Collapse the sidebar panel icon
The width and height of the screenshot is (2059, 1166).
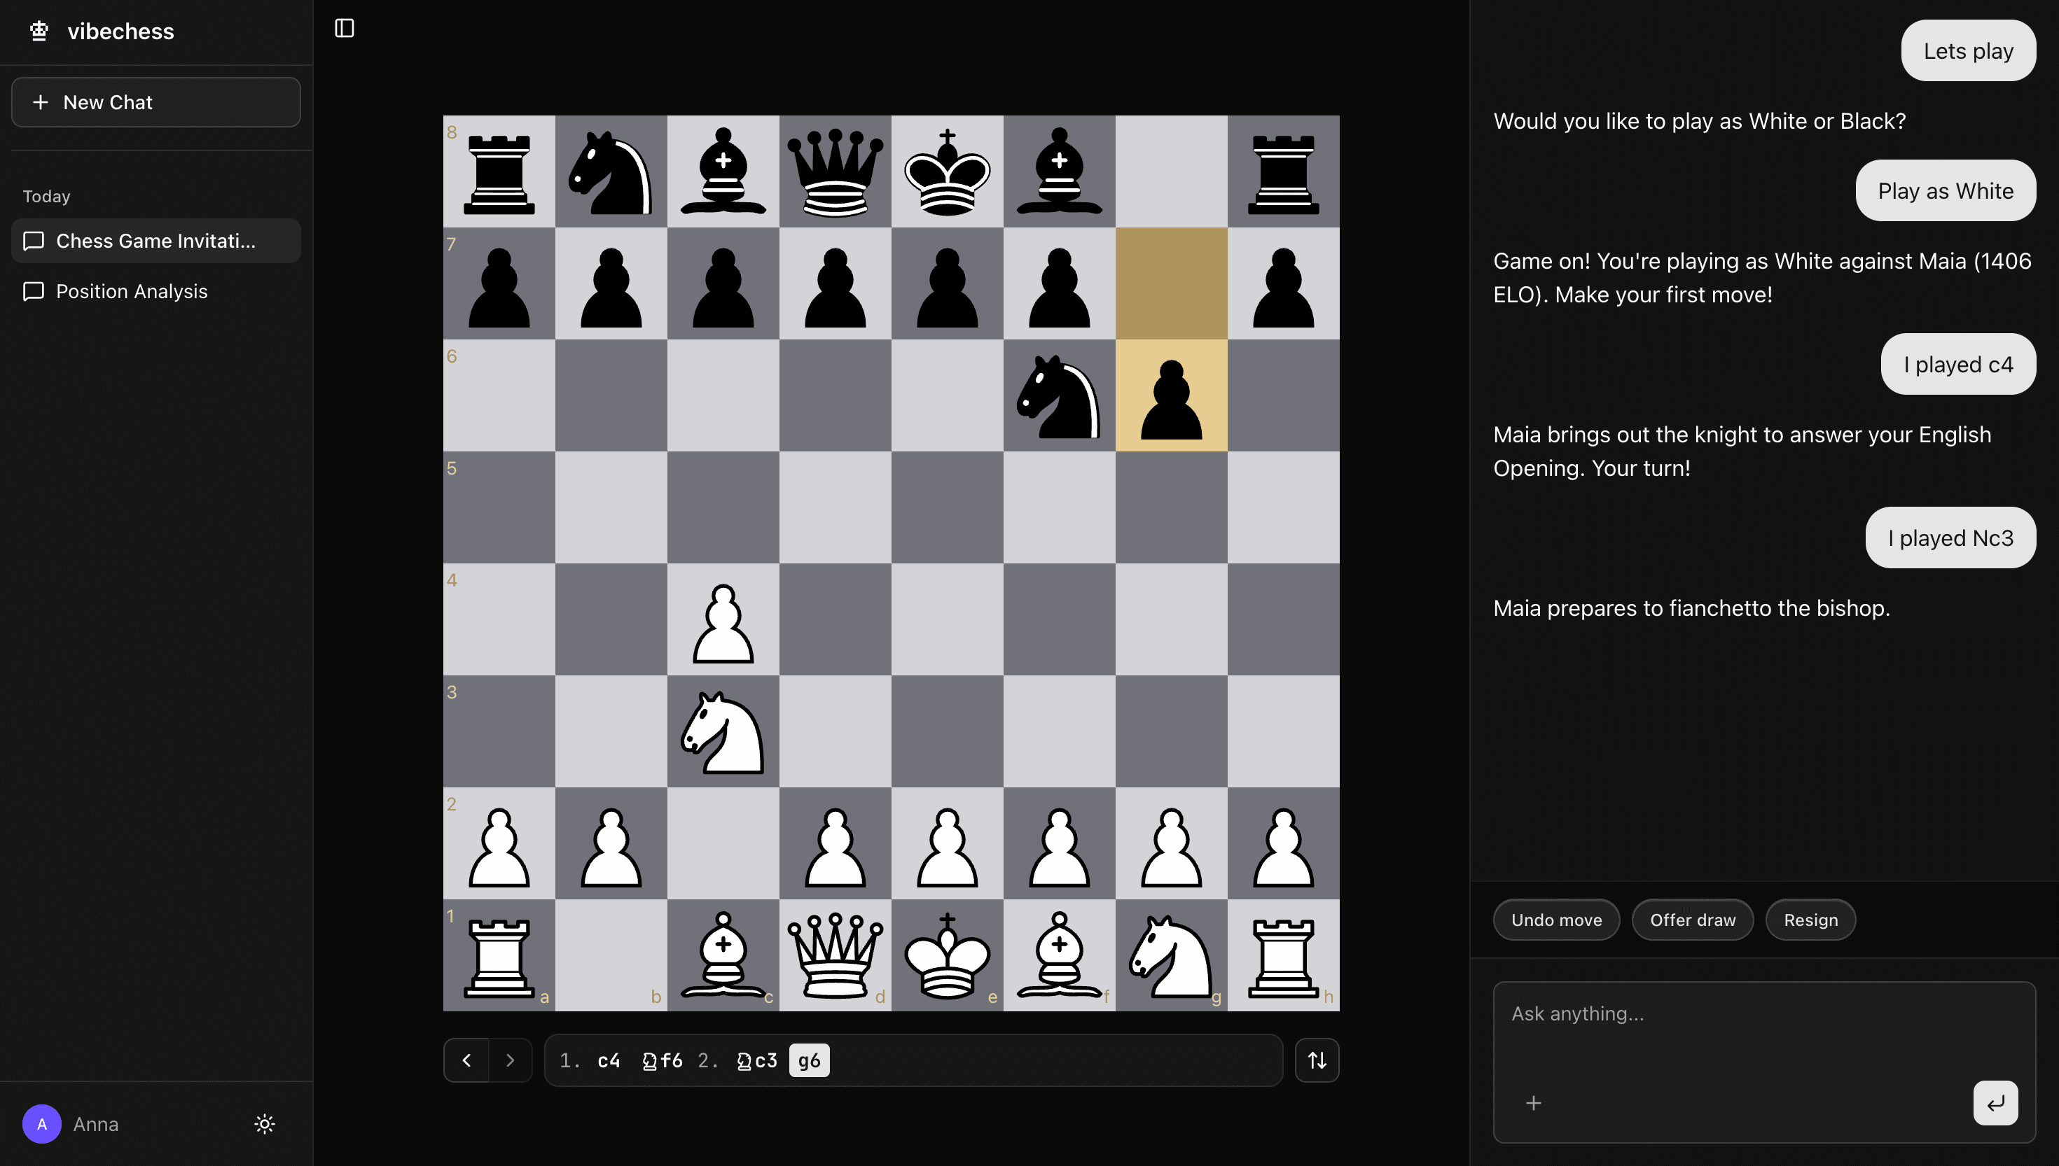(345, 29)
